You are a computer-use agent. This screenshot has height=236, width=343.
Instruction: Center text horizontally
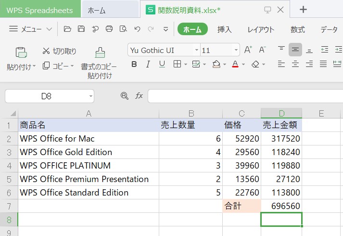tap(295, 64)
